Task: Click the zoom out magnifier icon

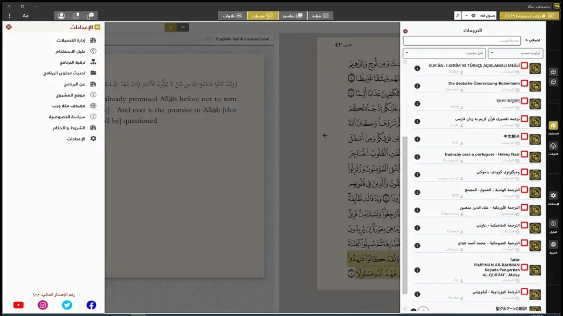Action: coord(553,82)
